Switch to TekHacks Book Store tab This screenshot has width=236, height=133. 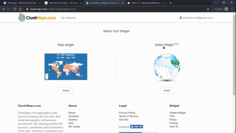point(63,3)
